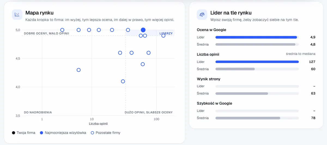This screenshot has width=327, height=145.
Task: Click the Średnia label under Szybkość w Google
Action: tap(203, 118)
